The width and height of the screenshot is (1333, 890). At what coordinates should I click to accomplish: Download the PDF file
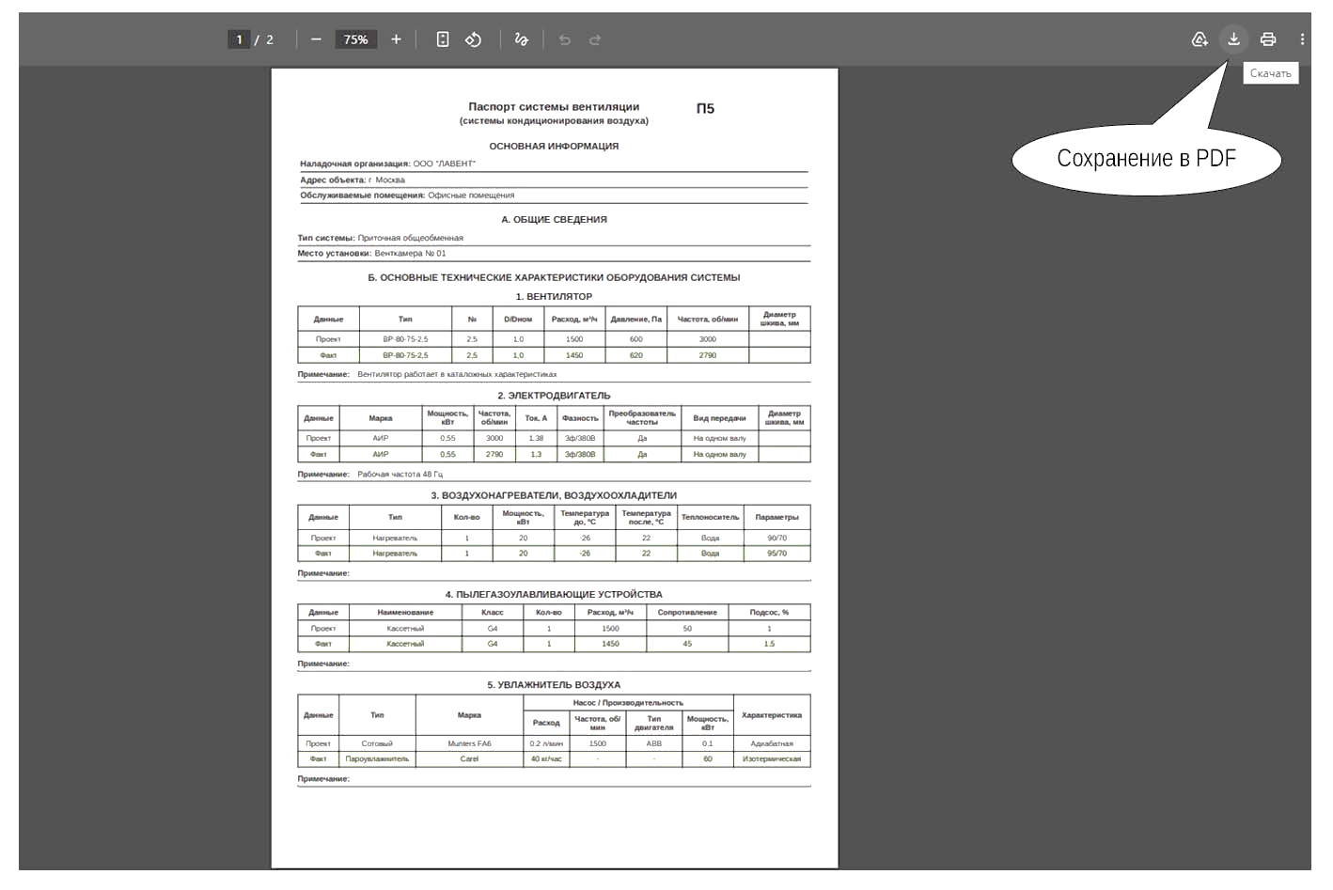coord(1233,39)
